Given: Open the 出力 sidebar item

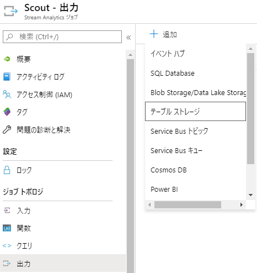Looking at the screenshot, I should (x=63, y=264).
